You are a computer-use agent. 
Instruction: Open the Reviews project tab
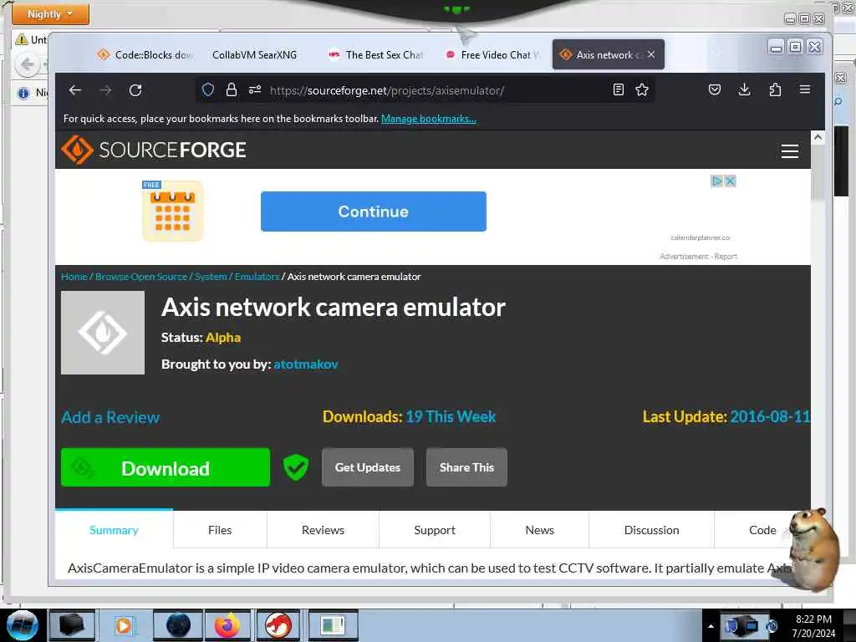(324, 530)
